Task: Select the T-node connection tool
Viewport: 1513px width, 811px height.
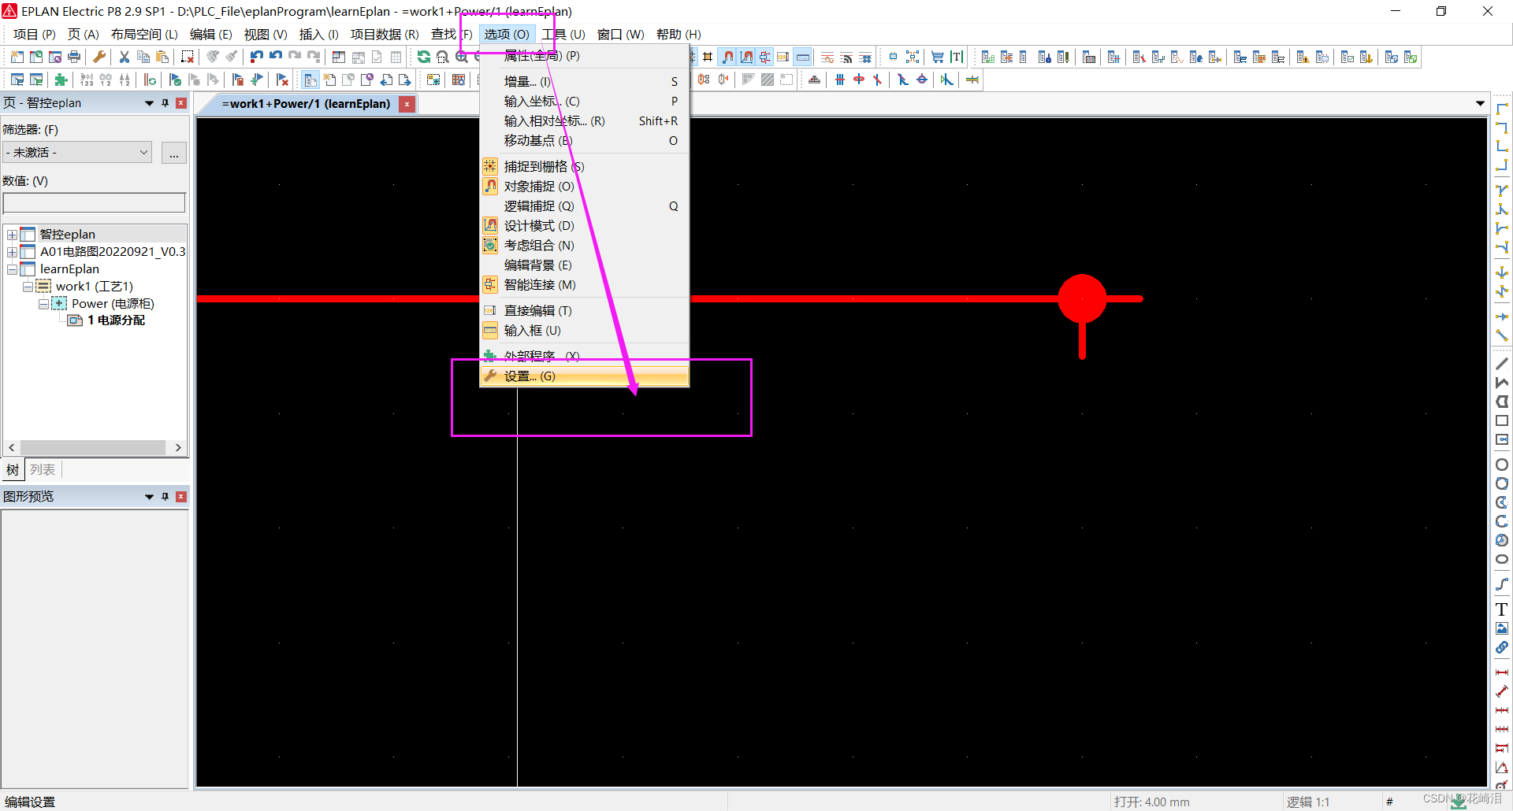Action: click(1502, 191)
